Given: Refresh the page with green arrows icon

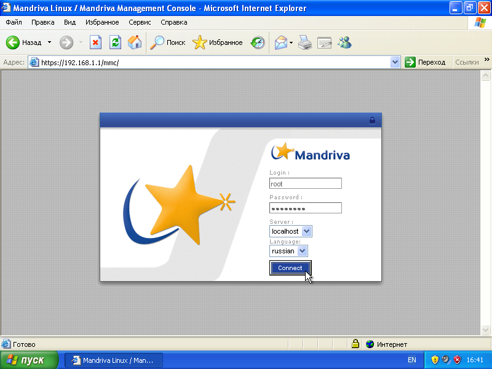Looking at the screenshot, I should [115, 42].
